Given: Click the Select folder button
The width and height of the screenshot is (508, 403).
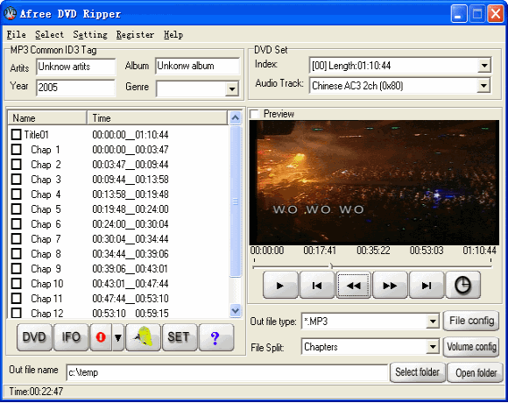Looking at the screenshot, I should pyautogui.click(x=417, y=372).
